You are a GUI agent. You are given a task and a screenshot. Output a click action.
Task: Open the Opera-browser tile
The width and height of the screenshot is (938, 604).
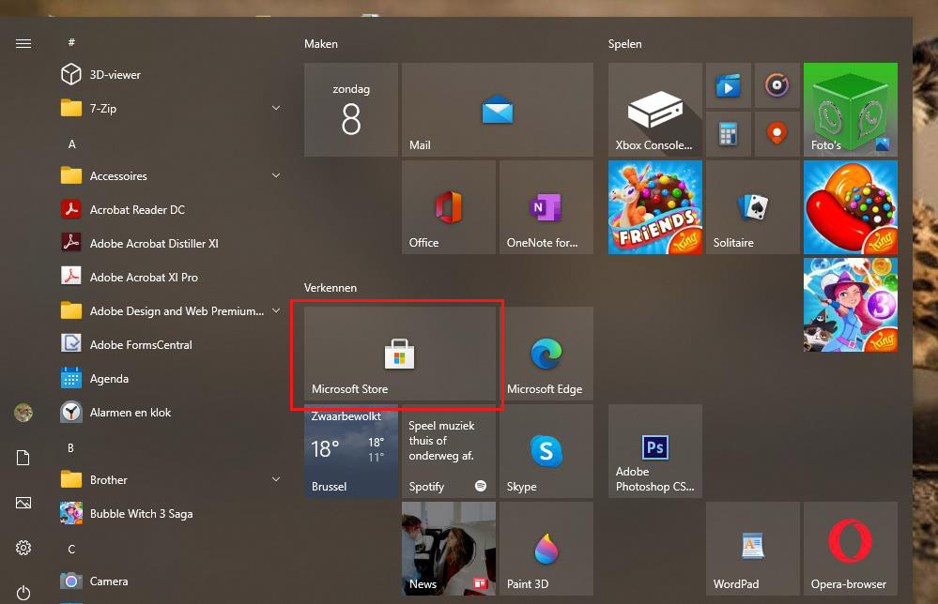pos(850,550)
